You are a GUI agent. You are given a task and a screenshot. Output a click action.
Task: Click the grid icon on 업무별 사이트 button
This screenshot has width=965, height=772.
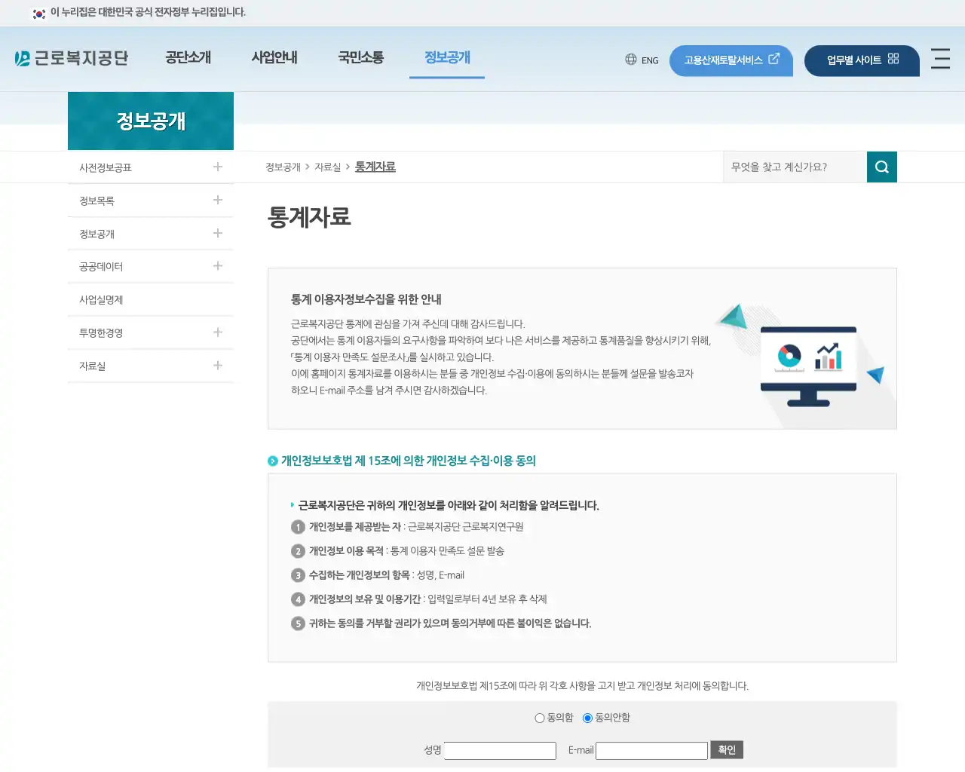(x=893, y=60)
